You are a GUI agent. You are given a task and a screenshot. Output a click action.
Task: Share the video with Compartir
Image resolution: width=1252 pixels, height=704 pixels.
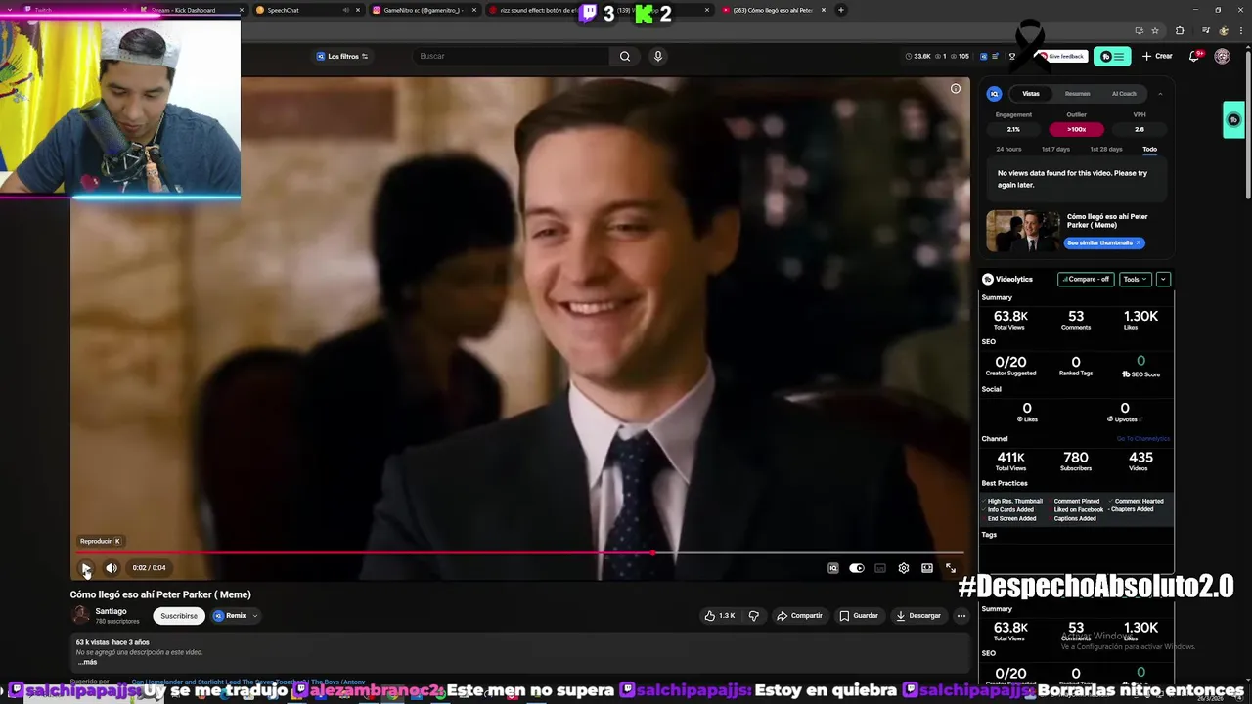click(799, 616)
